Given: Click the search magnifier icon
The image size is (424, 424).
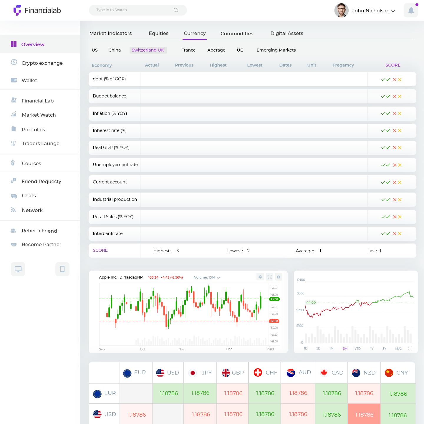Looking at the screenshot, I should tap(176, 10).
